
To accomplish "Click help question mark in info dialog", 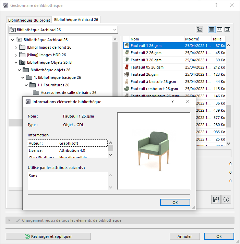I will pos(172,102).
